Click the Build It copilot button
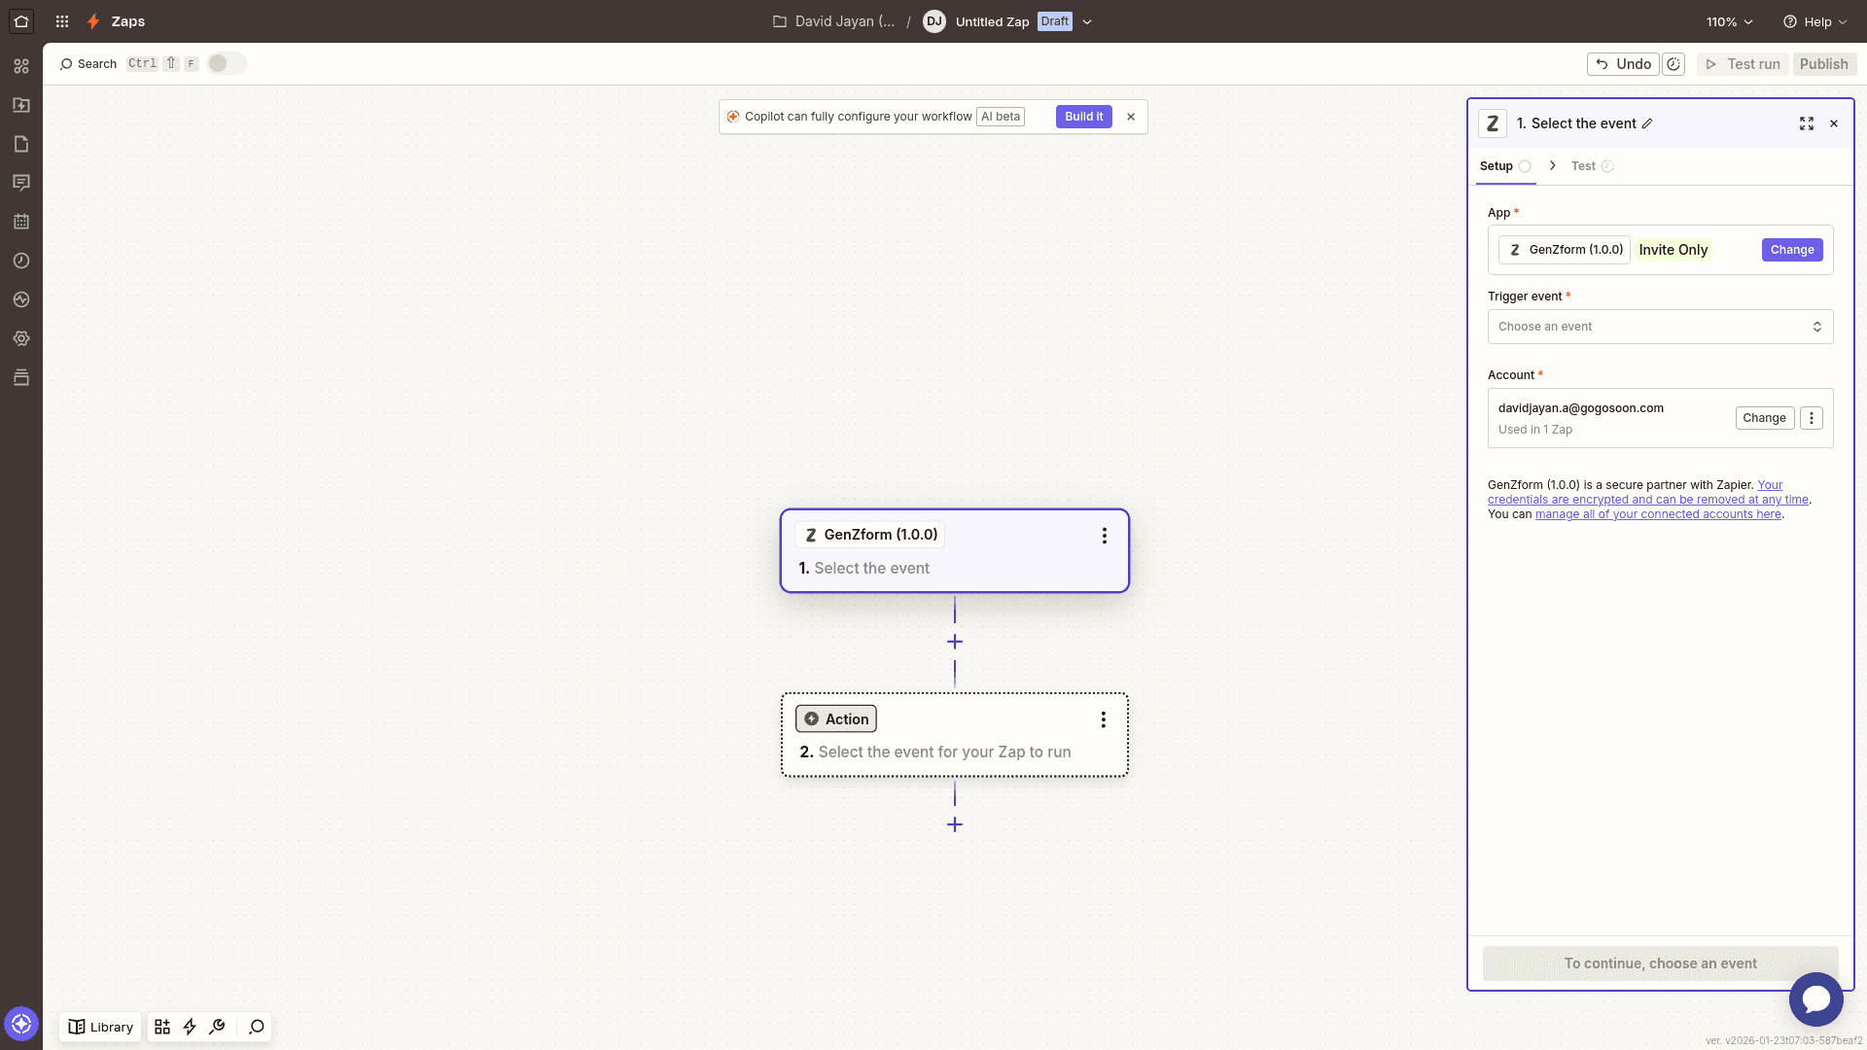Image resolution: width=1867 pixels, height=1050 pixels. [x=1083, y=117]
